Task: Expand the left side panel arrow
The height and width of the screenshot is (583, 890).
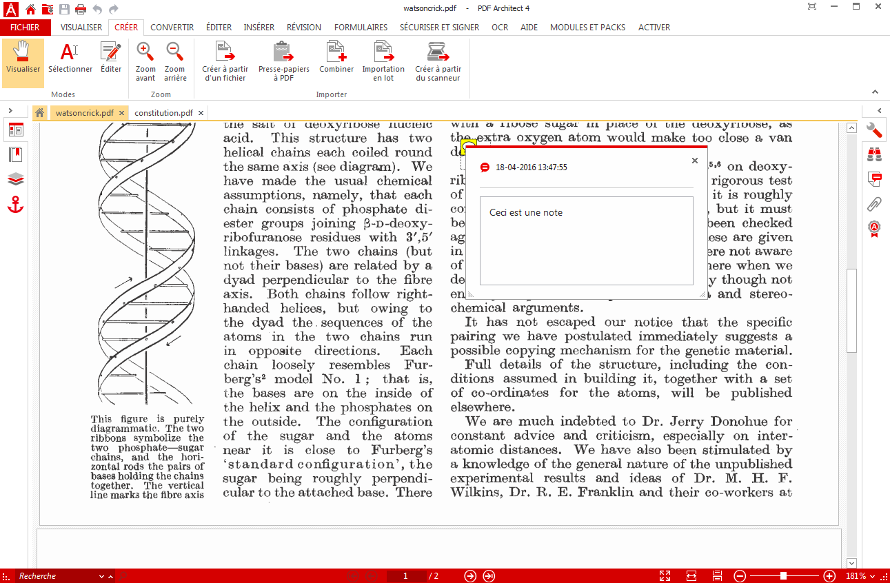Action: click(x=11, y=111)
